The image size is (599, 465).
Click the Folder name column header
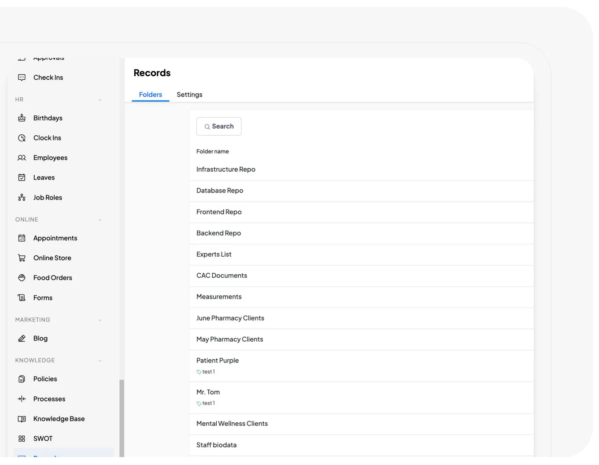pos(213,151)
